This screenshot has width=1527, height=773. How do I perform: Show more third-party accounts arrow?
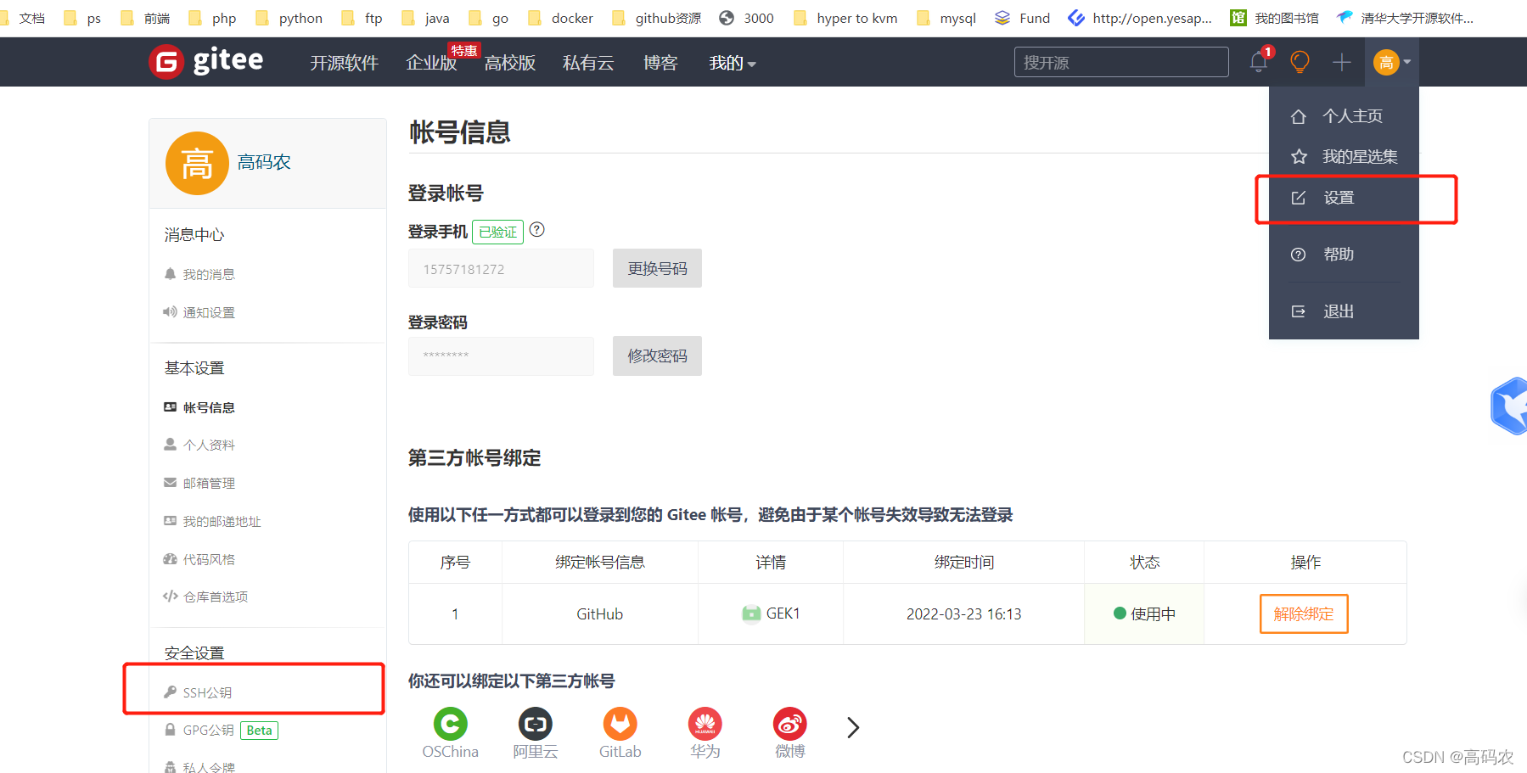pos(853,727)
